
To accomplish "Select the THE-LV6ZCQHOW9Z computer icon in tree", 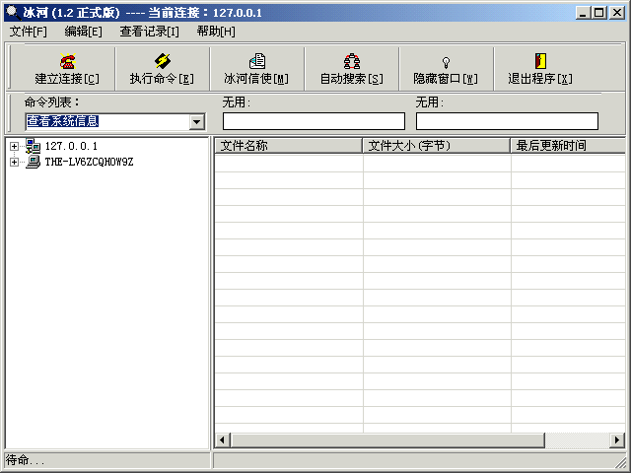I will point(33,162).
